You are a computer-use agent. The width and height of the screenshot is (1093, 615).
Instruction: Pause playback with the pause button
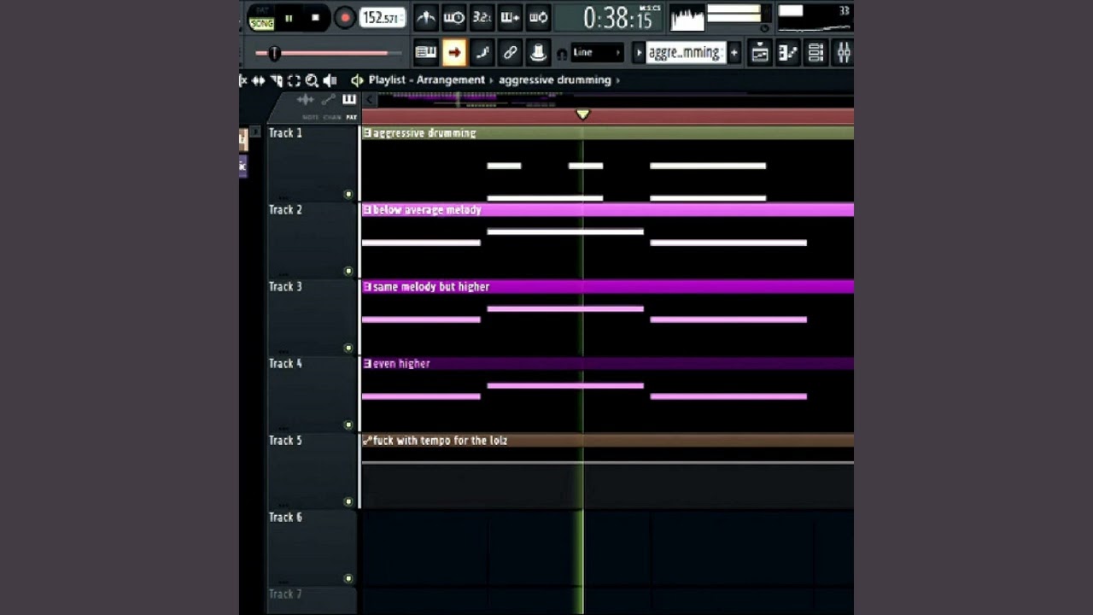289,18
